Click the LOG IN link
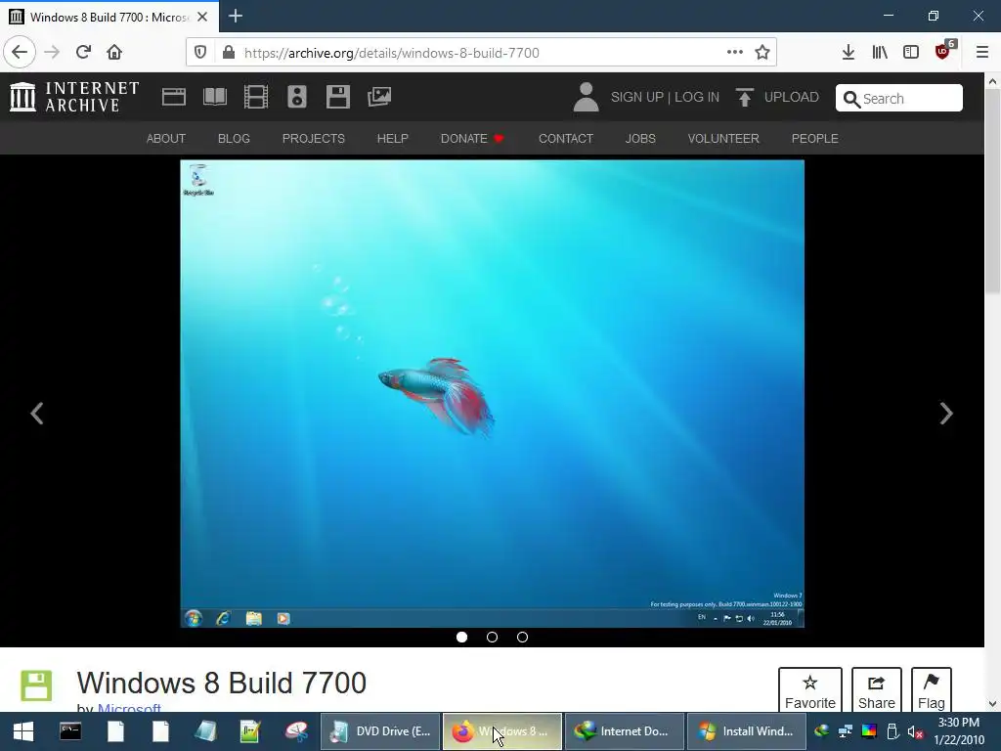Viewport: 1001px width, 751px height. tap(696, 97)
